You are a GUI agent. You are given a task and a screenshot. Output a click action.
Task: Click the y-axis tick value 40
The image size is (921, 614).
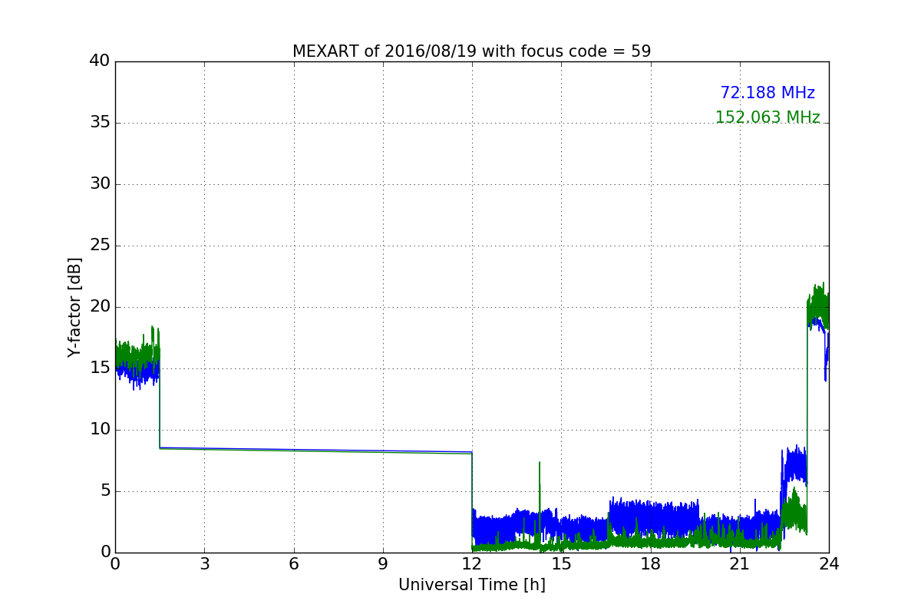pyautogui.click(x=99, y=61)
